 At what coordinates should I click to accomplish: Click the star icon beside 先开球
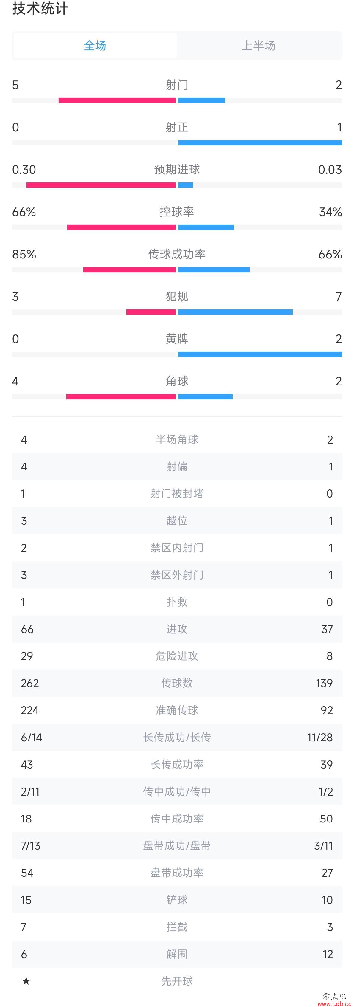26,981
